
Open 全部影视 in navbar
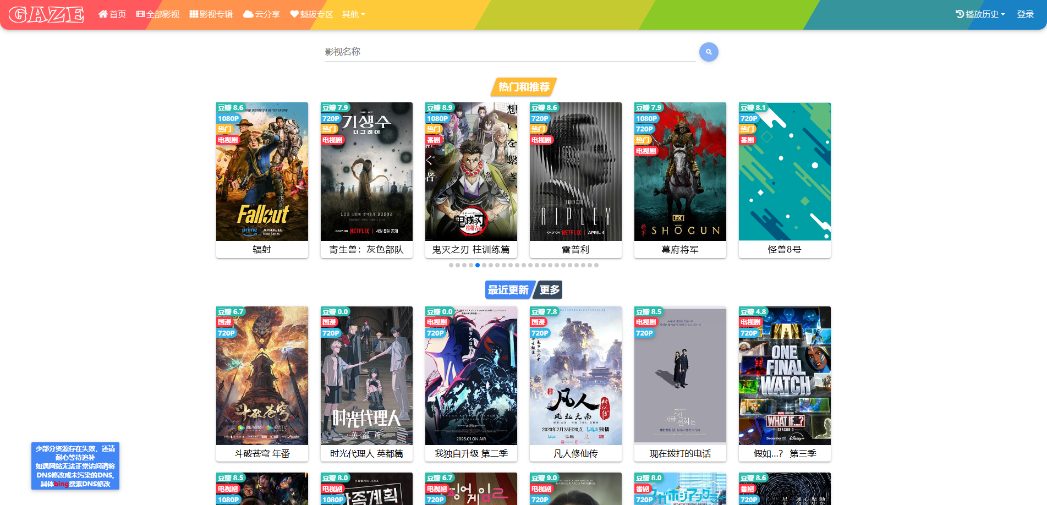tap(158, 14)
